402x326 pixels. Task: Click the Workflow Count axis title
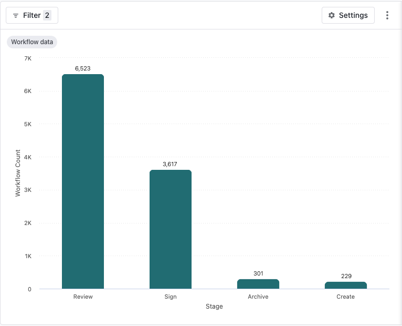point(18,173)
